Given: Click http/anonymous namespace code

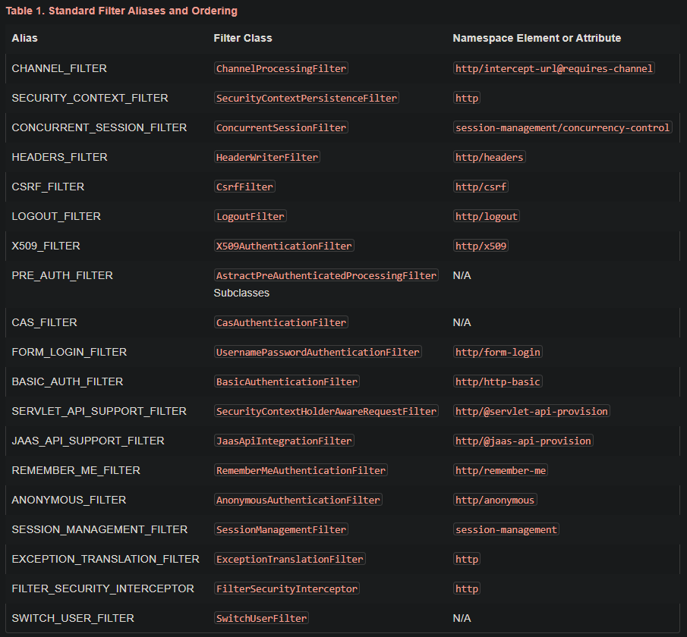Looking at the screenshot, I should pyautogui.click(x=495, y=500).
